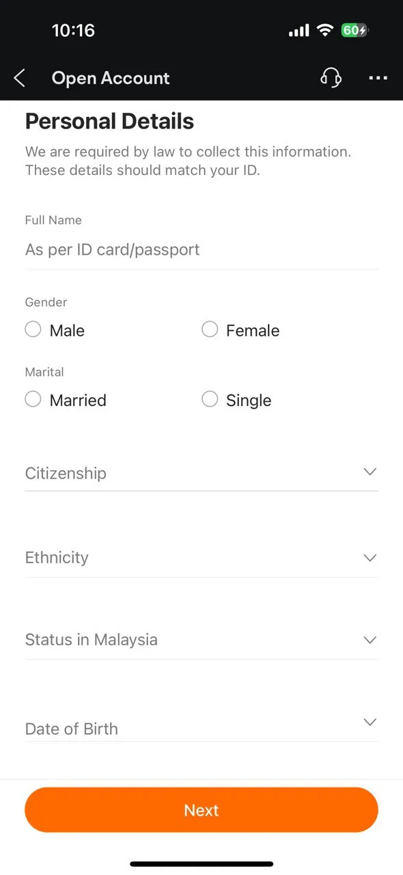Choose Single marital status

pos(236,400)
